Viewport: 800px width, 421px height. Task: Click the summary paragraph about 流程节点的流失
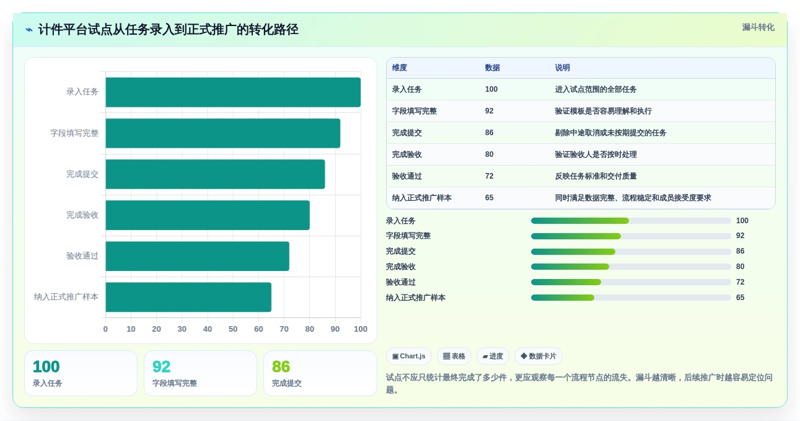[x=579, y=383]
